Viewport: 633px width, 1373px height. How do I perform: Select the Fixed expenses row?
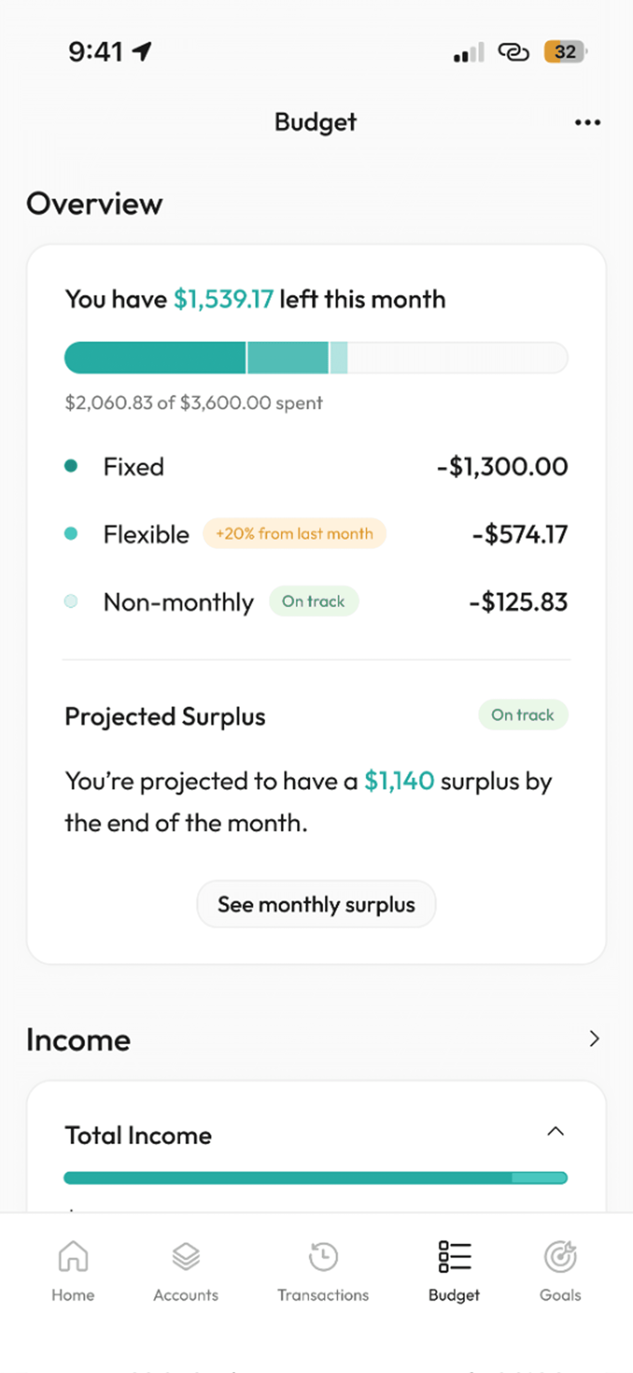[316, 466]
